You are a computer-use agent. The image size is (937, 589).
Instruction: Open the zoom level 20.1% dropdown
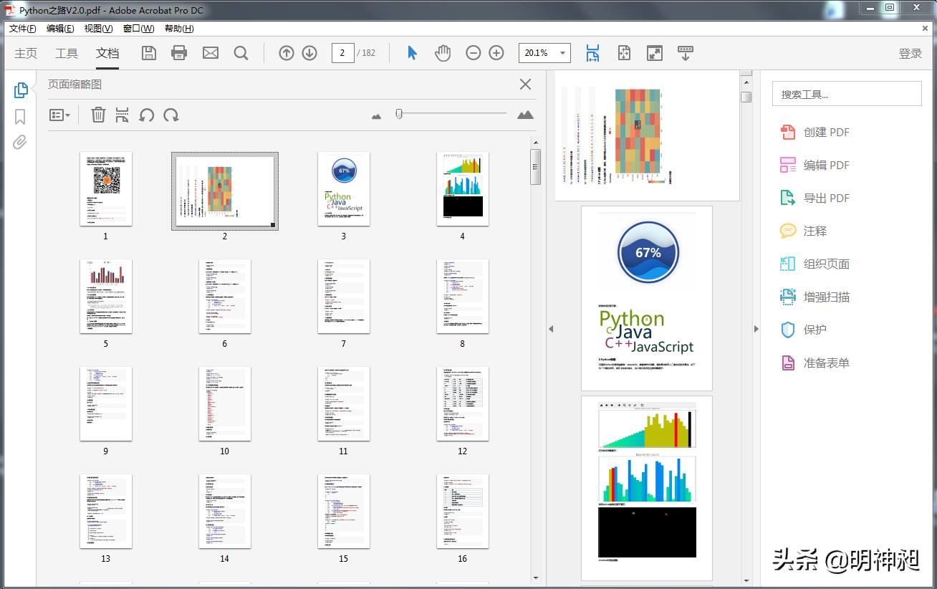pos(563,53)
